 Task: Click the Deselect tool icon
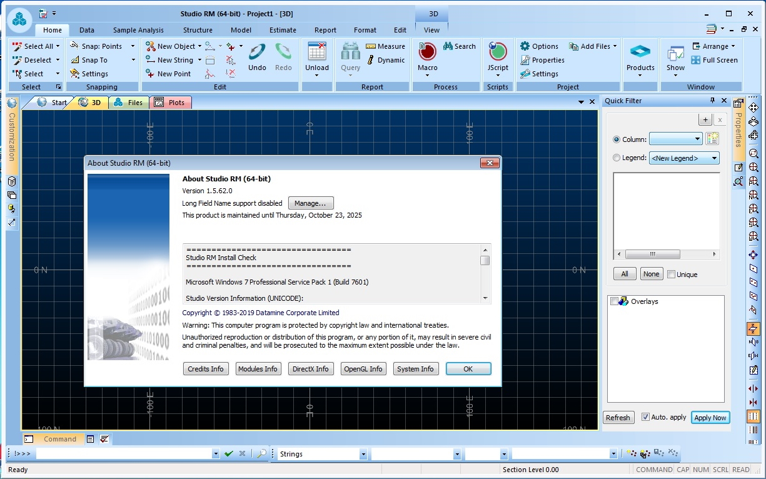point(18,60)
